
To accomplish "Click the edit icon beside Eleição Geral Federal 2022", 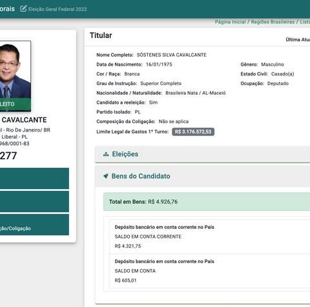I will point(23,9).
